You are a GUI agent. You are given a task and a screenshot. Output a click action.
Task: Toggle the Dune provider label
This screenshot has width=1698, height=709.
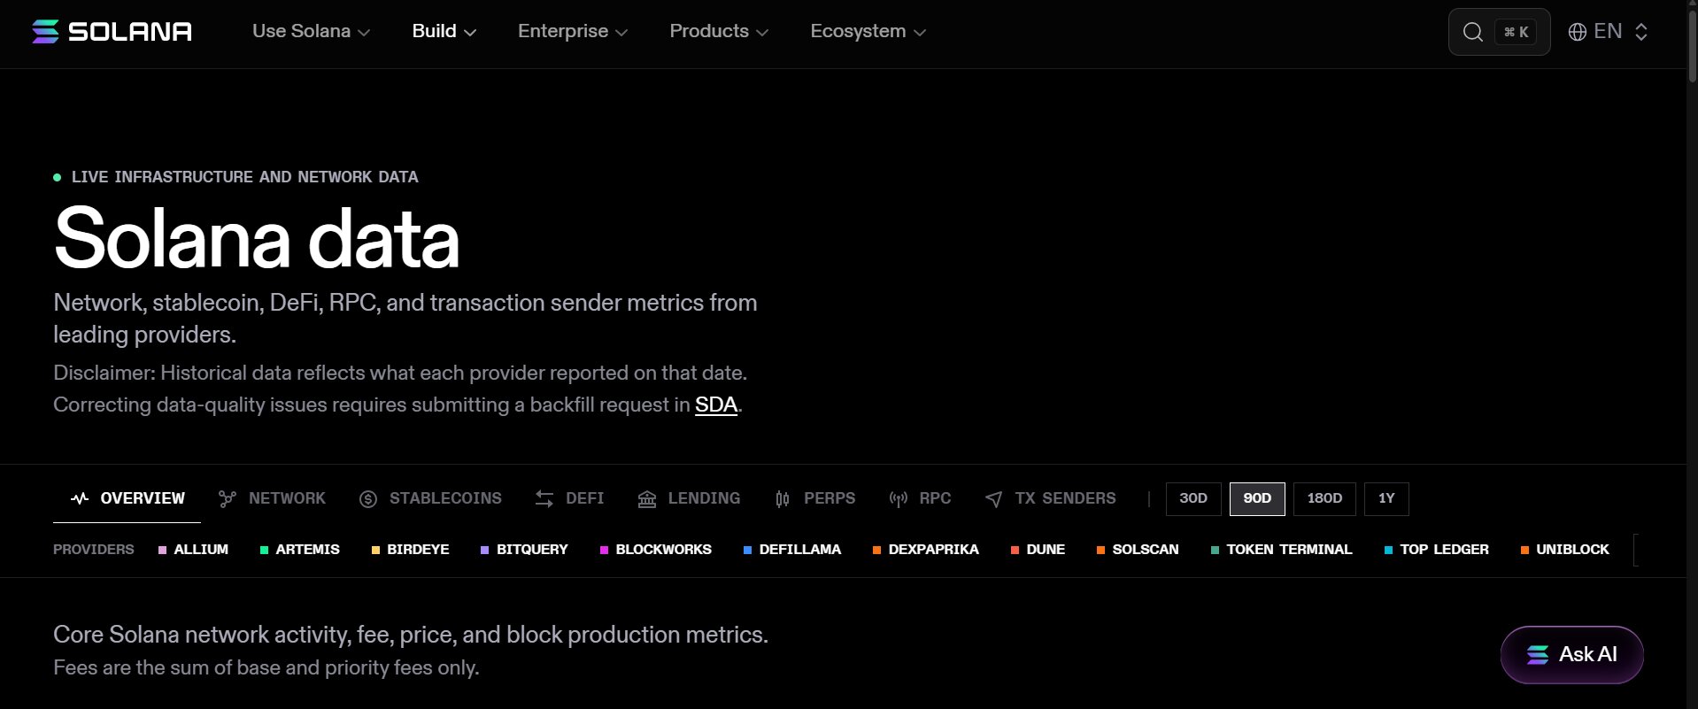point(1046,550)
